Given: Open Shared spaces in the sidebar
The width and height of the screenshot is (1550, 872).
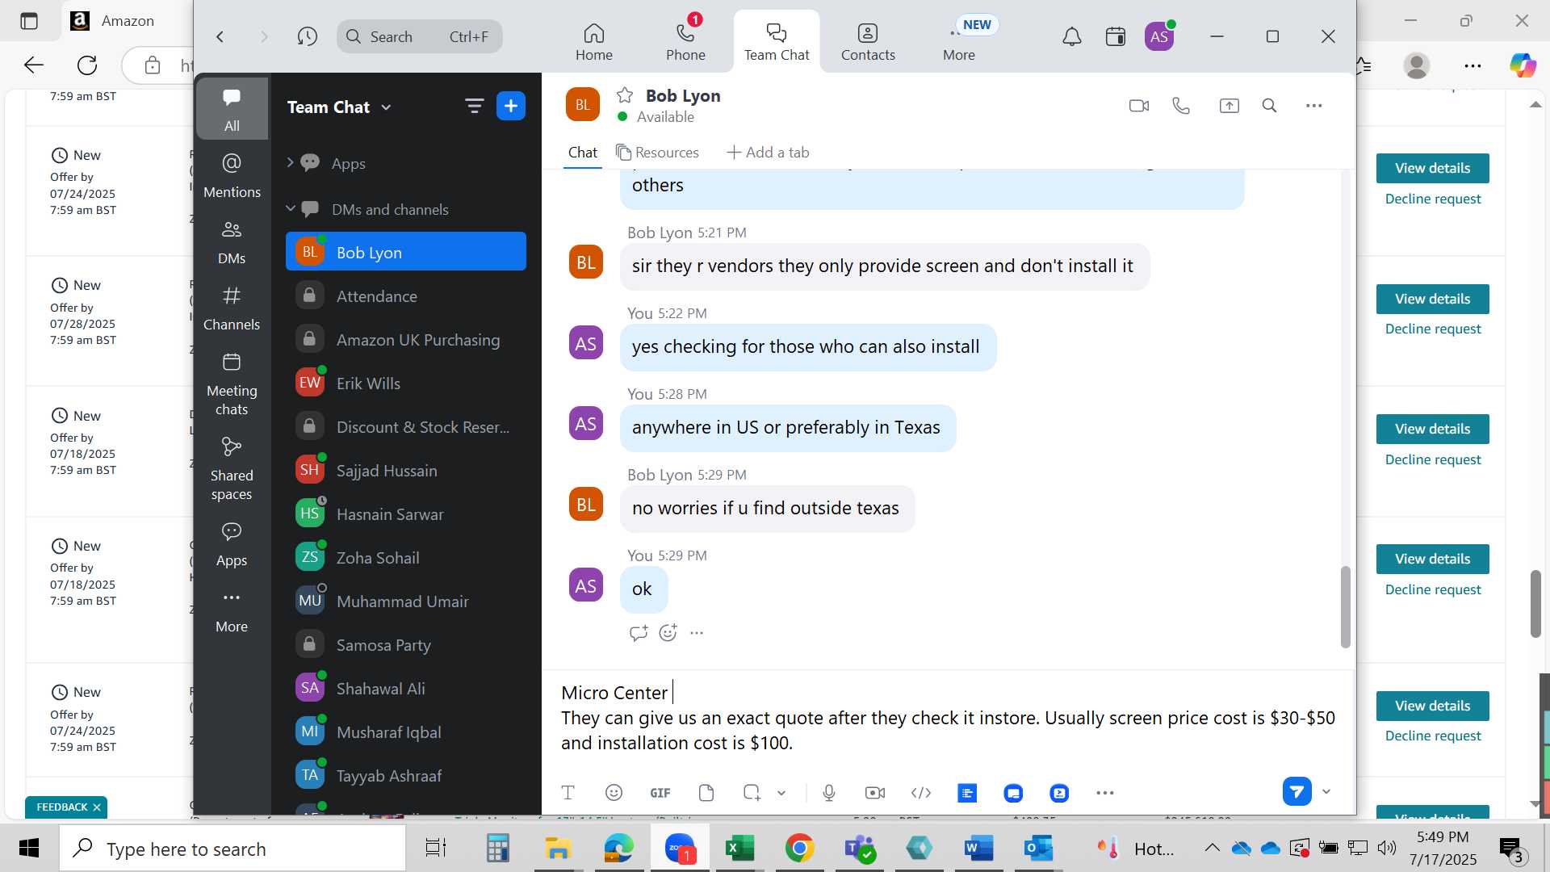Looking at the screenshot, I should click(x=232, y=469).
